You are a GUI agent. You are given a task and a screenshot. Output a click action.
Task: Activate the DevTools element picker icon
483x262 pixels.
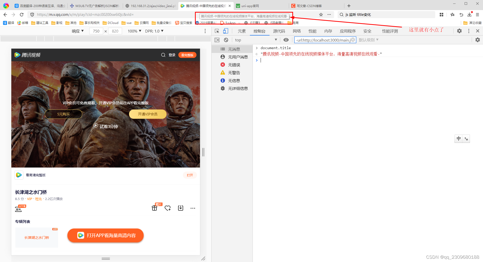(217, 31)
